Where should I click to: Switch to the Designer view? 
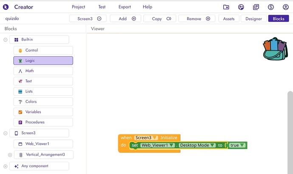pos(254,19)
